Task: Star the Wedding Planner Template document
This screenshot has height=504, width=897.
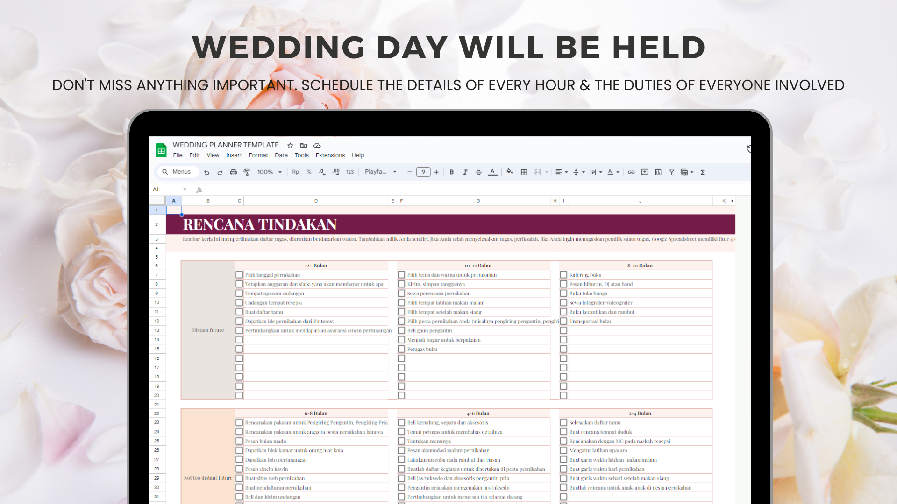Action: [290, 145]
